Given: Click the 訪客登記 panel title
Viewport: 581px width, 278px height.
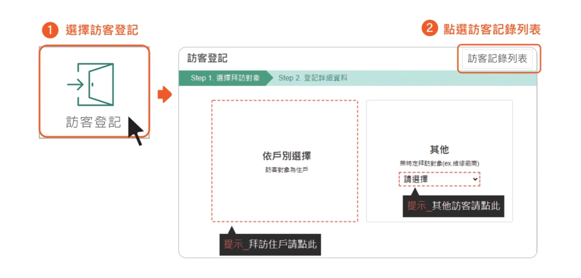Looking at the screenshot, I should (207, 59).
